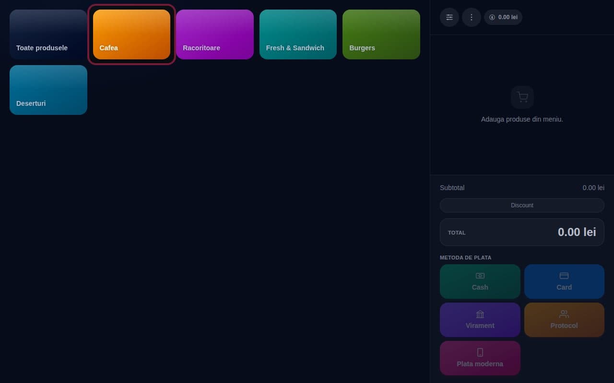Pay with Cash method

[x=480, y=282]
